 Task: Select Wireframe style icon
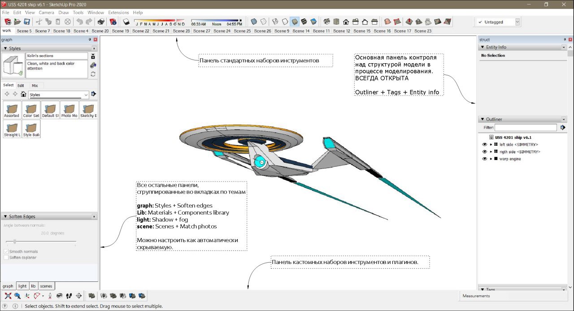(x=275, y=22)
